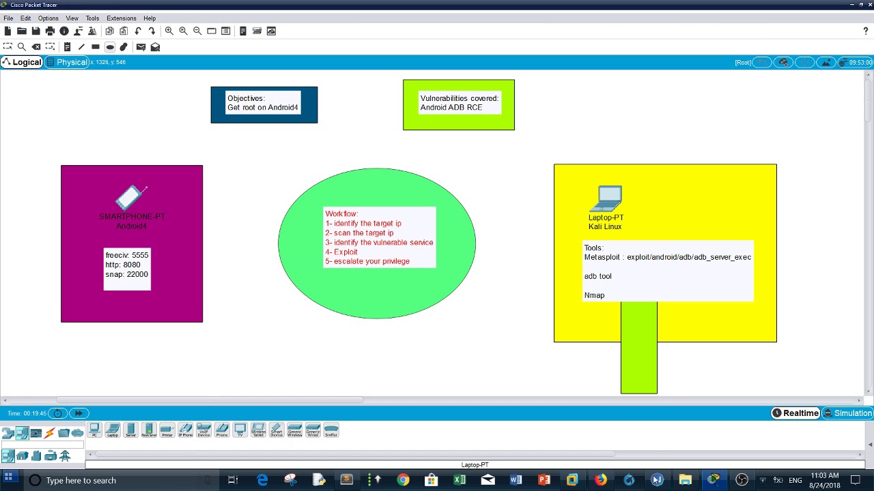Select the Draw Freeform tool
The height and width of the screenshot is (491, 874).
tap(124, 46)
